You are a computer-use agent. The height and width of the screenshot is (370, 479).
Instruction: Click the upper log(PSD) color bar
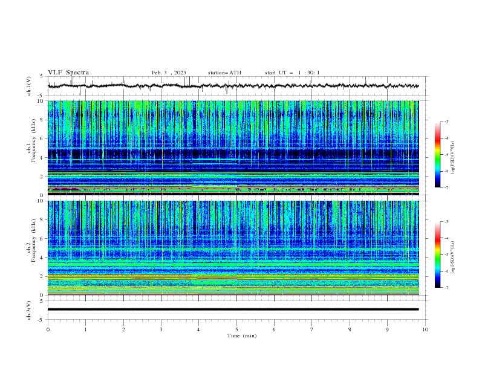[437, 155]
